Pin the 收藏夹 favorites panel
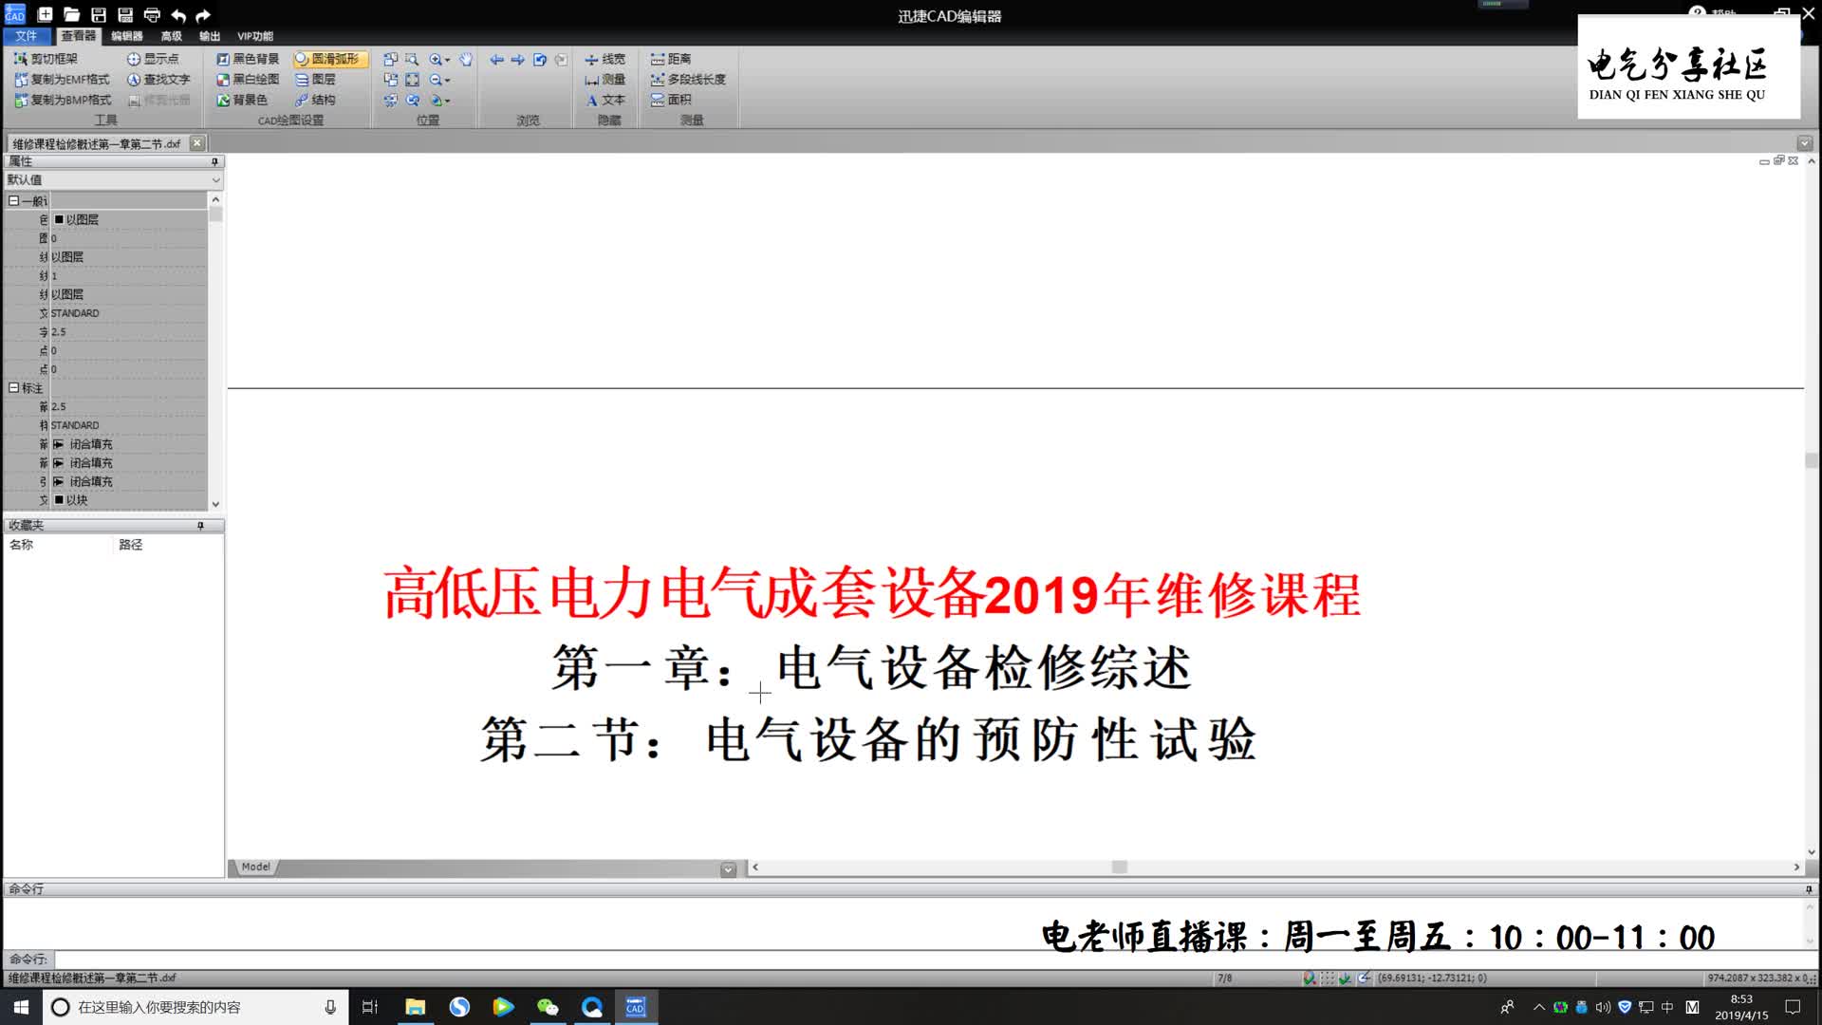Image resolution: width=1822 pixels, height=1025 pixels. tap(200, 525)
